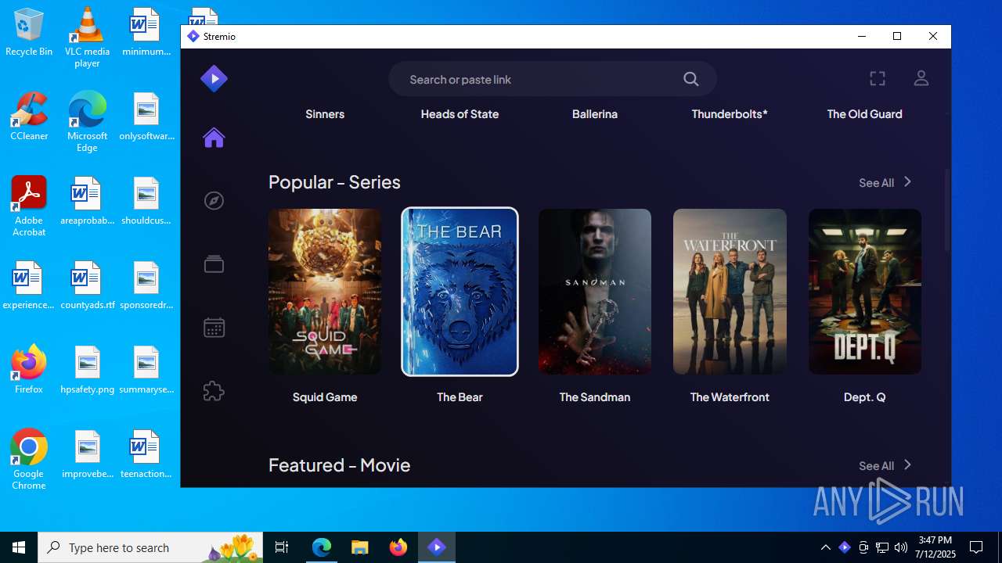
Task: Click the Dept. Q title text
Action: (865, 397)
